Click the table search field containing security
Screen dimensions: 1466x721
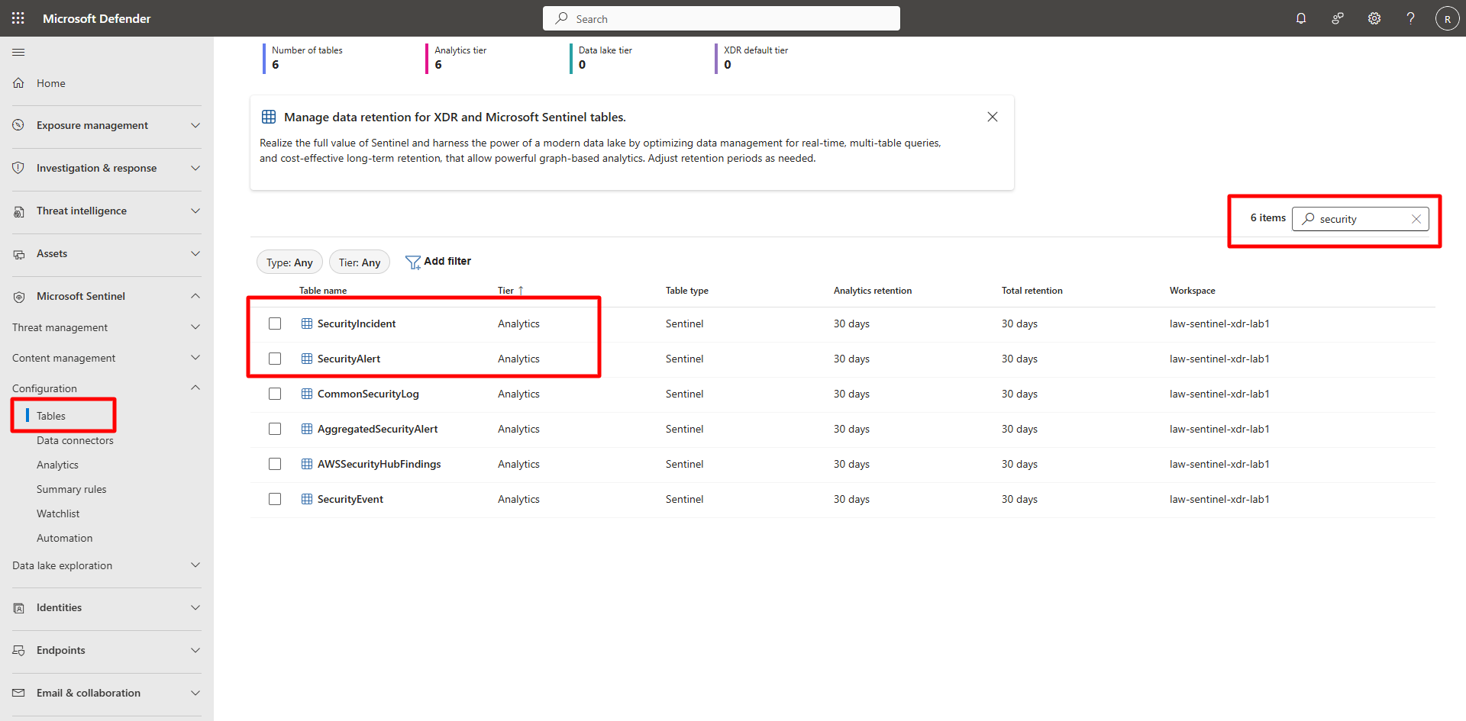click(1360, 219)
